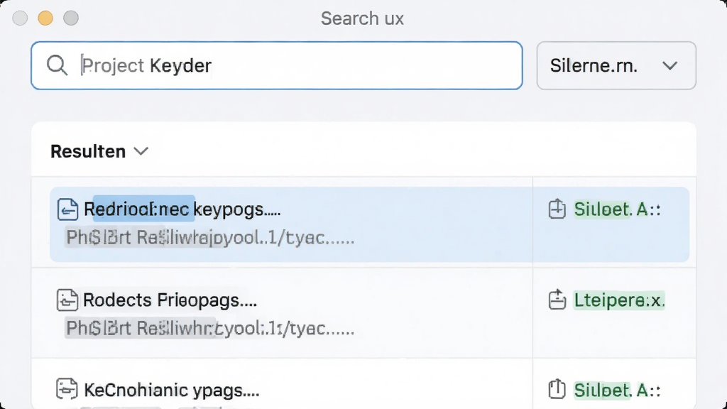Select the Rodects Prieopags result
Viewport: 727px width, 409px height.
[x=364, y=313]
